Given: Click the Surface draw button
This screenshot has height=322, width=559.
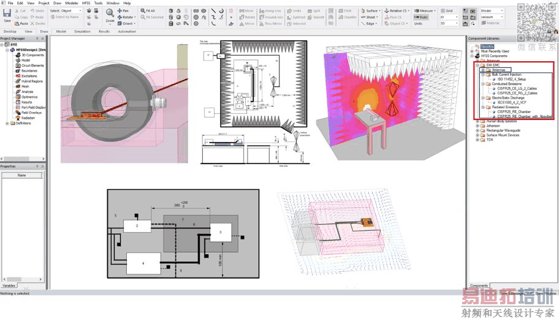Looking at the screenshot, I should pyautogui.click(x=371, y=10).
